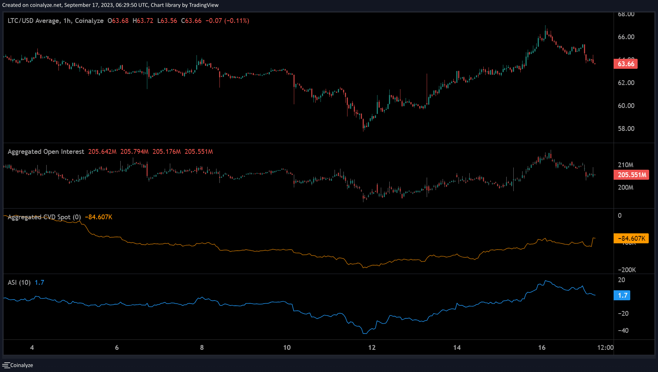Image resolution: width=658 pixels, height=372 pixels.
Task: Click date label 6 on time axis
Action: [x=117, y=348]
